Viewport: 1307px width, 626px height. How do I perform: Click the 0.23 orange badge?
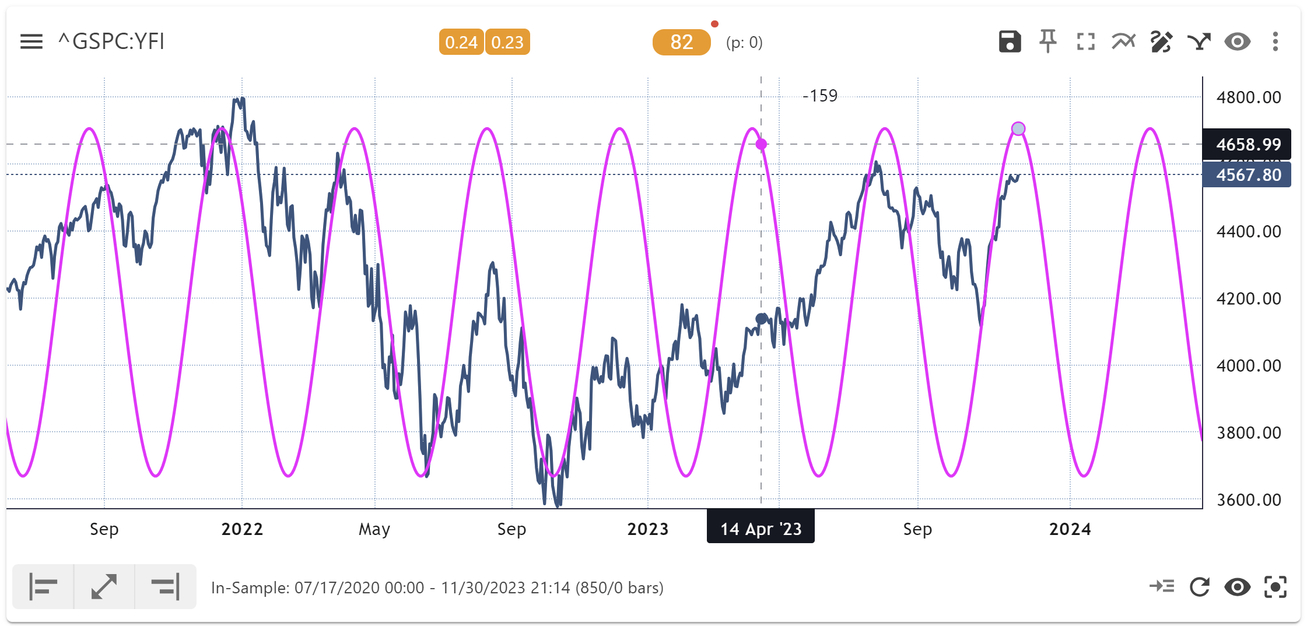[507, 42]
